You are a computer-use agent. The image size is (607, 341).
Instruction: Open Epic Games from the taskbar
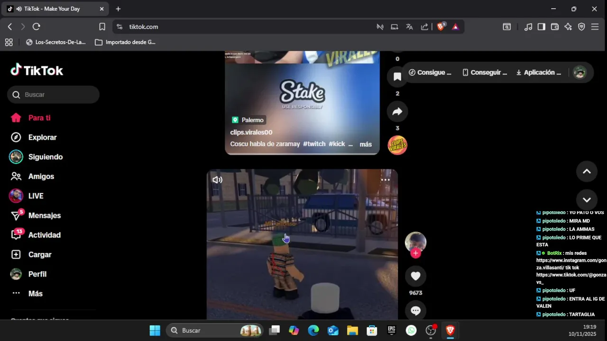pyautogui.click(x=392, y=331)
